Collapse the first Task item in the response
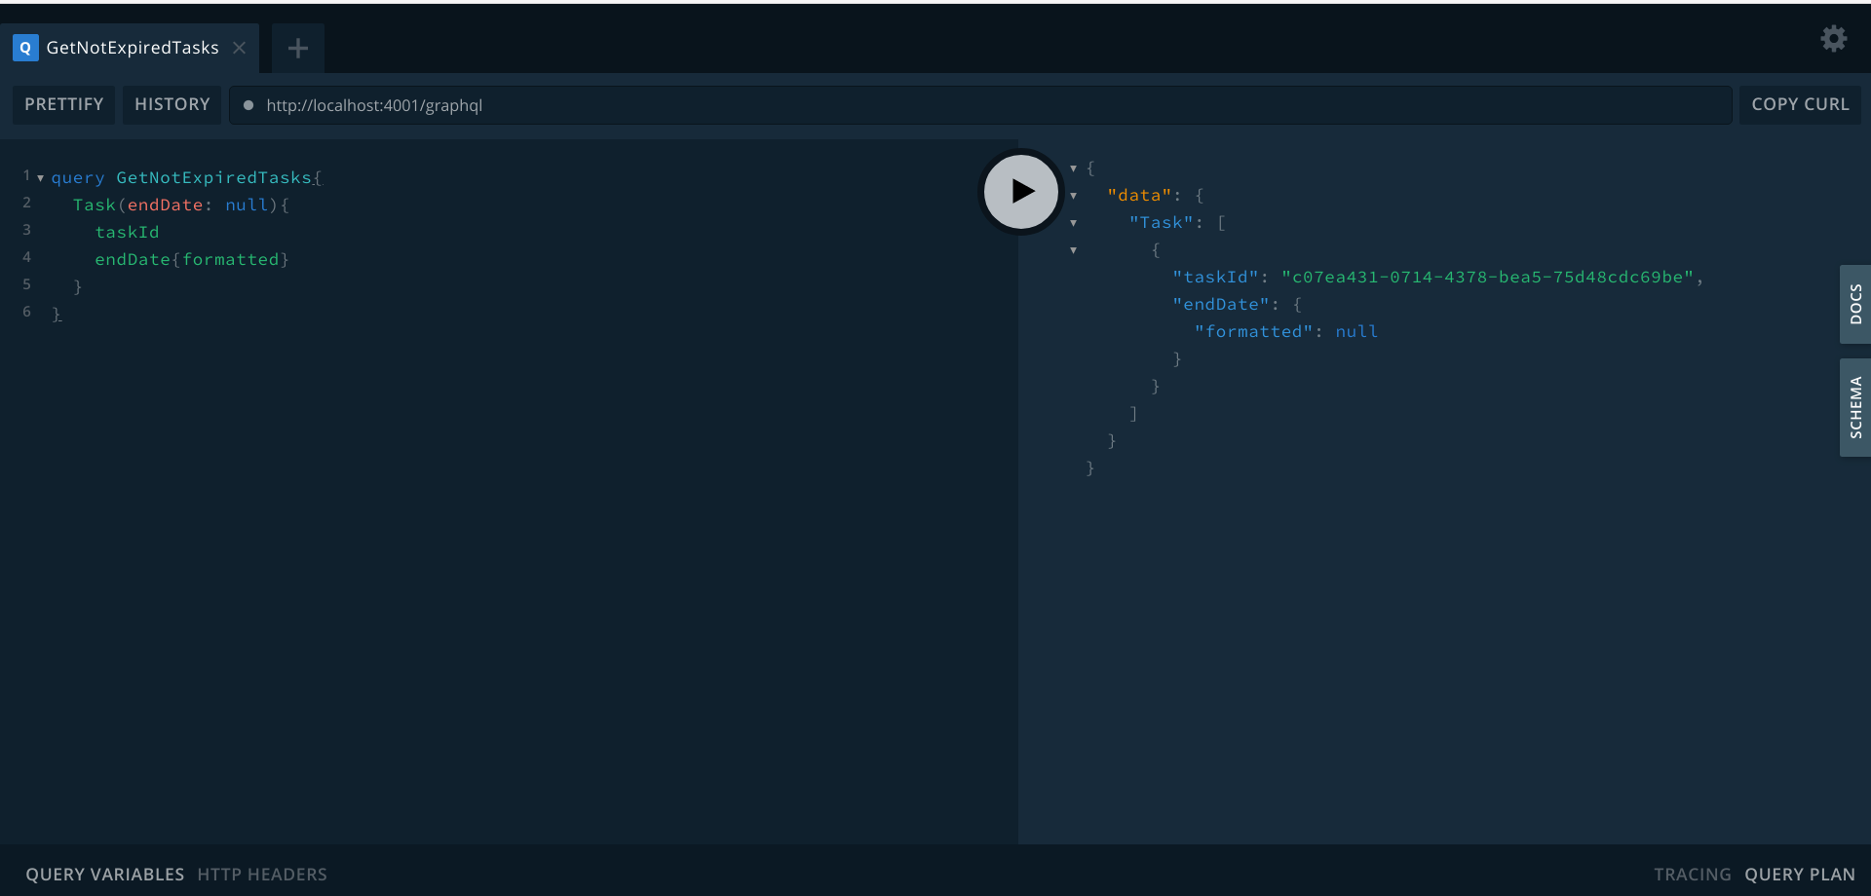Screen dimensions: 1871x896 (x=1074, y=250)
